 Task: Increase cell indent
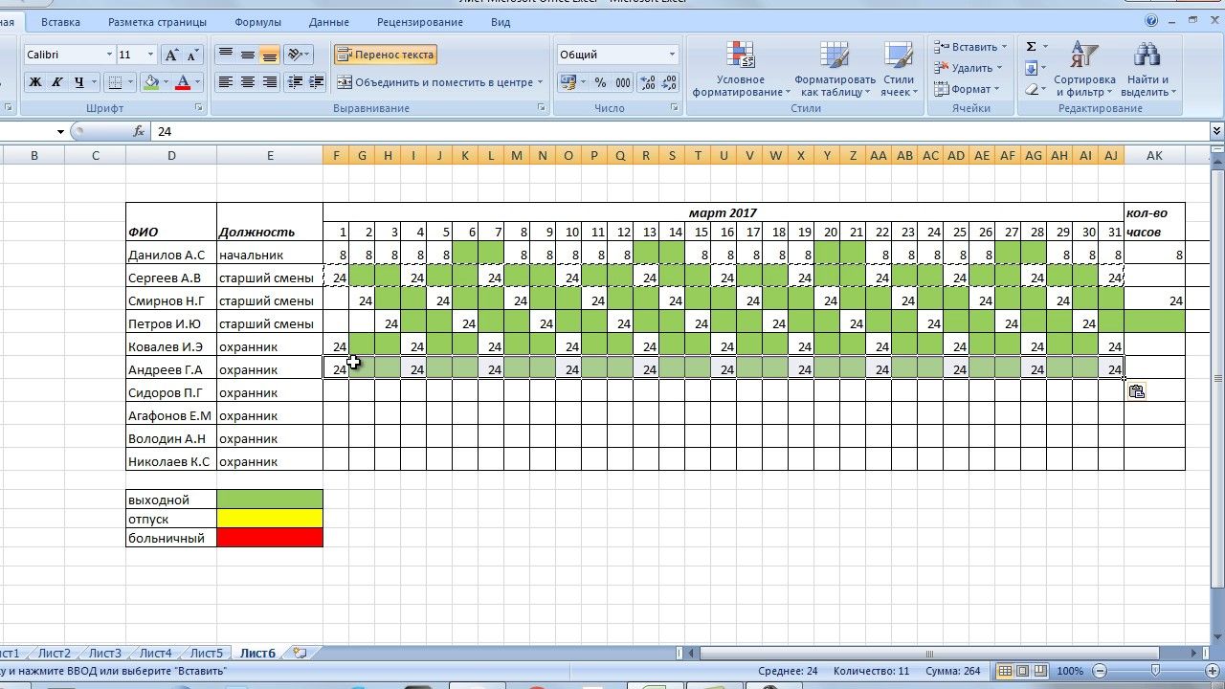[316, 82]
